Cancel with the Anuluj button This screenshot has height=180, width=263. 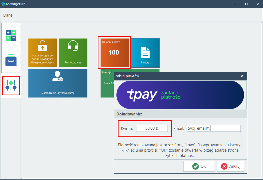pos(231,166)
